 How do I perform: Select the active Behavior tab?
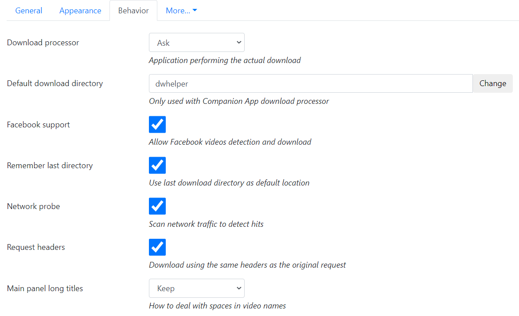click(x=133, y=10)
